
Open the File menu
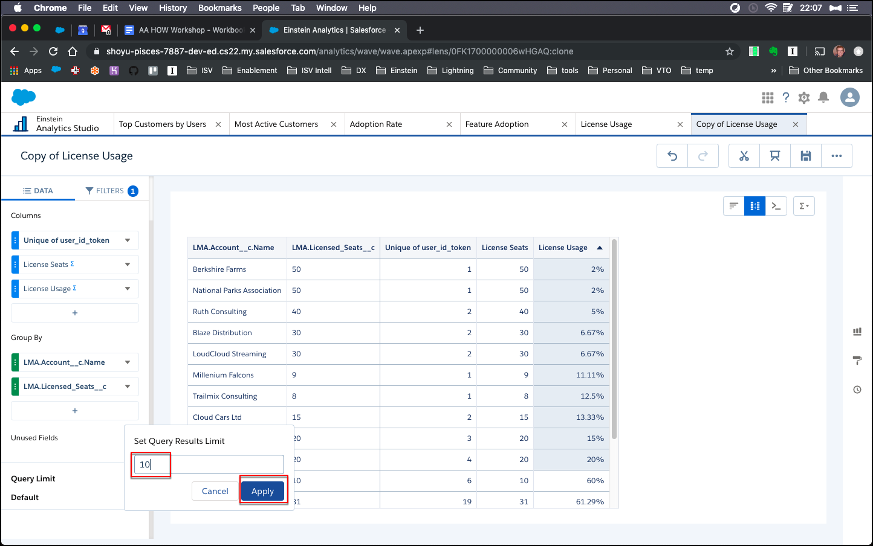[x=85, y=8]
